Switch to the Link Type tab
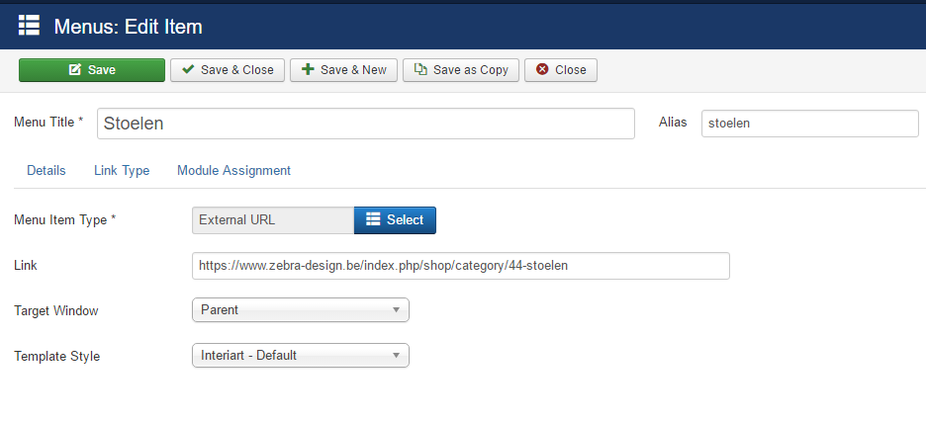926x421 pixels. [122, 170]
